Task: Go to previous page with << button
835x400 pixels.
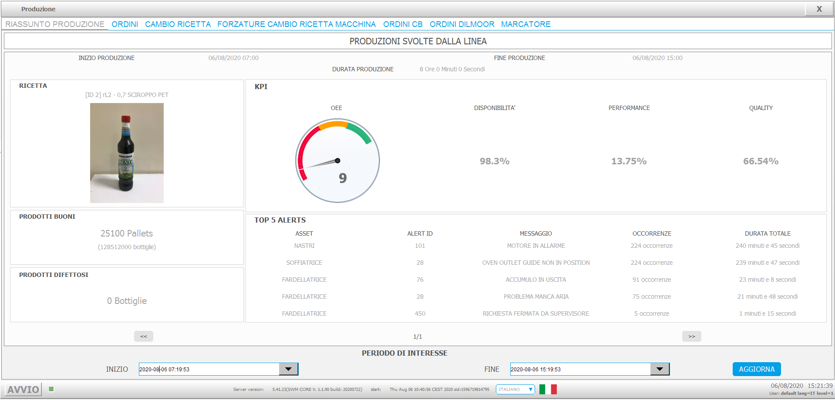Action: coord(144,336)
